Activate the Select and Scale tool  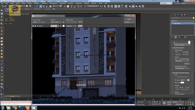47,6
